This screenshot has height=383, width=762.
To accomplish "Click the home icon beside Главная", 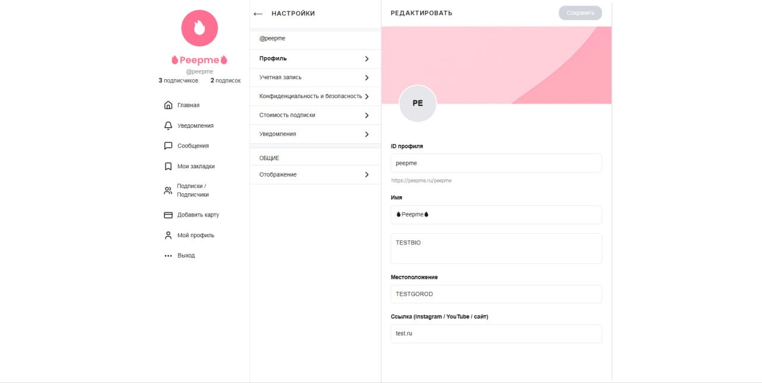I will pyautogui.click(x=168, y=105).
